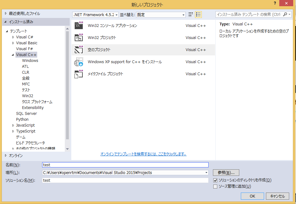Switch to small icons view
The width and height of the screenshot is (296, 204).
click(x=191, y=15)
